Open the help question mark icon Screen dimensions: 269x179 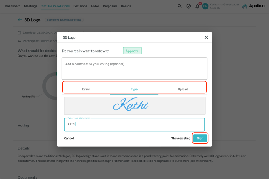pos(188,6)
